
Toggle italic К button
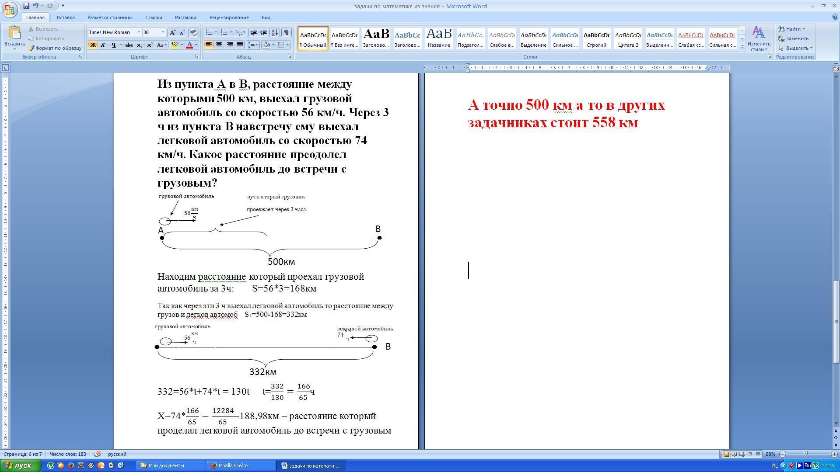103,45
